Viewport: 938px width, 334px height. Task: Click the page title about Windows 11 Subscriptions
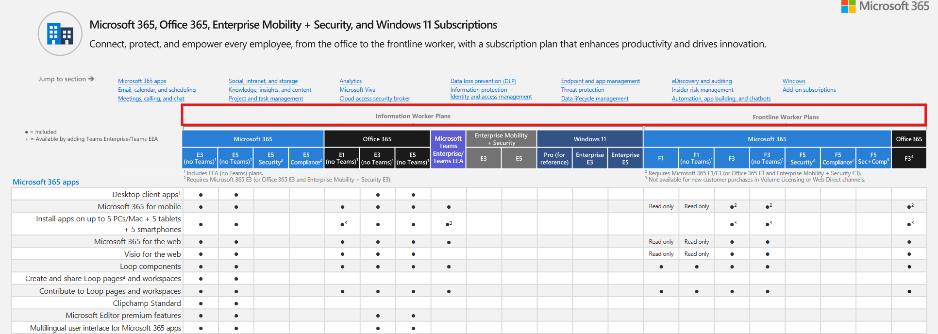tap(293, 25)
